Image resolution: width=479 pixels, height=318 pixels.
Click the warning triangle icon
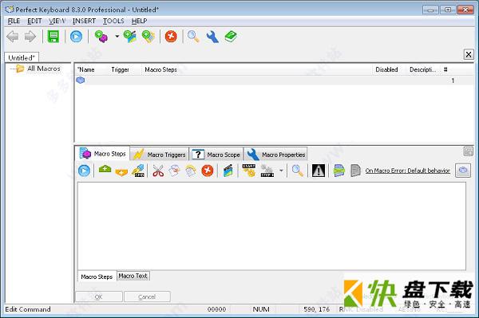pyautogui.click(x=319, y=171)
